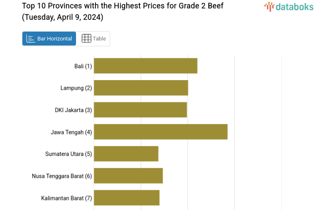
Task: Click the DKI Jakarta (3) axis label
Action: 73,110
